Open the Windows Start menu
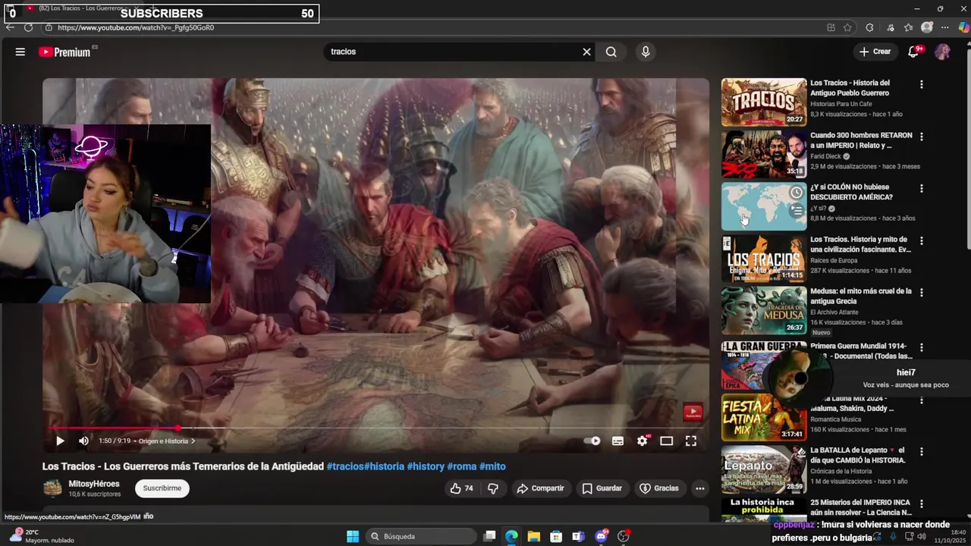Image resolution: width=971 pixels, height=546 pixels. pyautogui.click(x=353, y=536)
